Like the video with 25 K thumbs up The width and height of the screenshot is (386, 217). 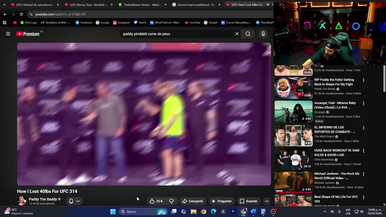[x=156, y=201]
